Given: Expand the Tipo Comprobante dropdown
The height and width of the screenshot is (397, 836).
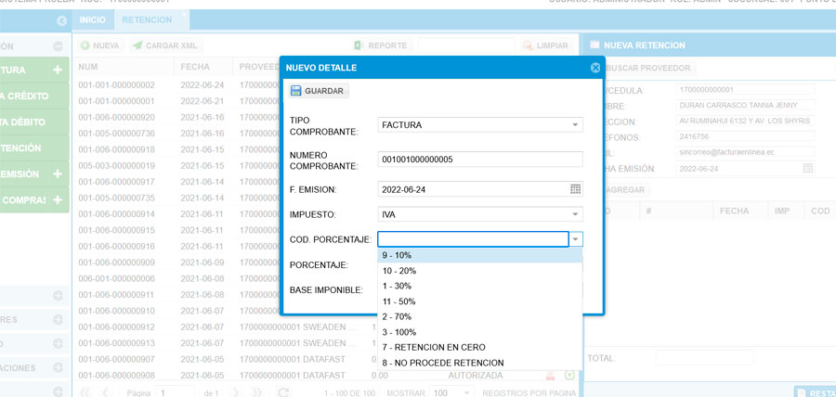Looking at the screenshot, I should pyautogui.click(x=575, y=124).
